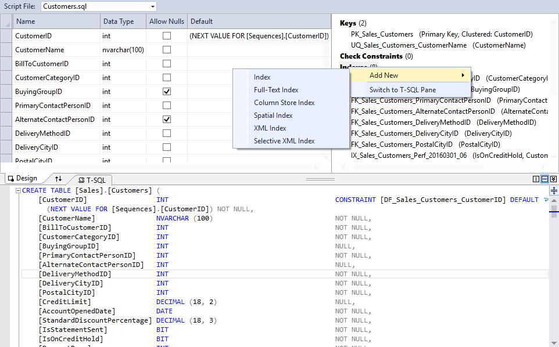Screen dimensions: 559x347
Task: Select Switch to T-SQL Pane
Action: click(403, 90)
